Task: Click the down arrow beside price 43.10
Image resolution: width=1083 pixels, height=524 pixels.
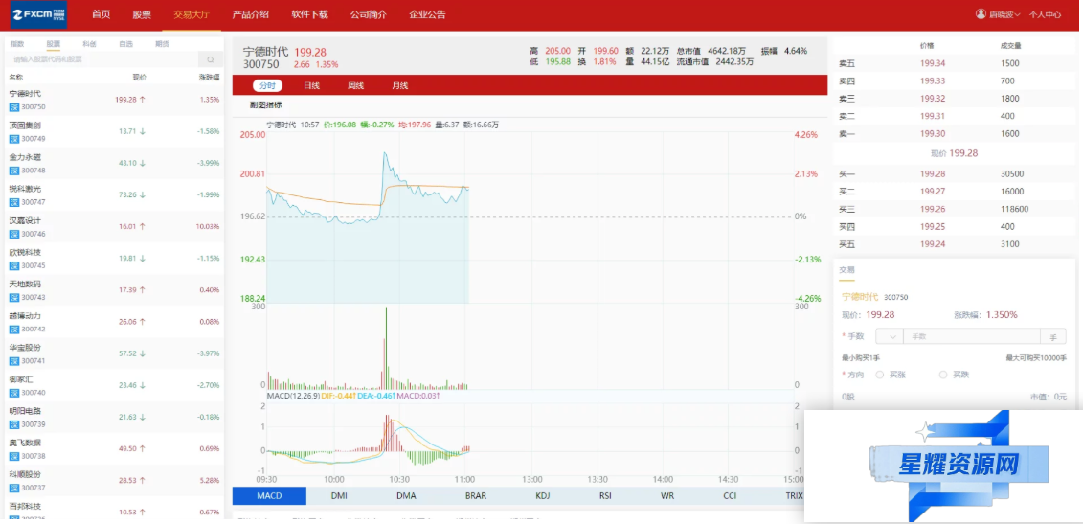Action: (143, 163)
